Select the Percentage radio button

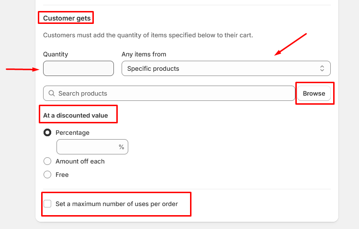pyautogui.click(x=47, y=132)
